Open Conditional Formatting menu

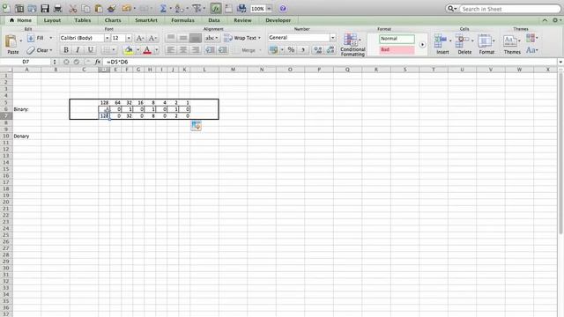(x=352, y=45)
